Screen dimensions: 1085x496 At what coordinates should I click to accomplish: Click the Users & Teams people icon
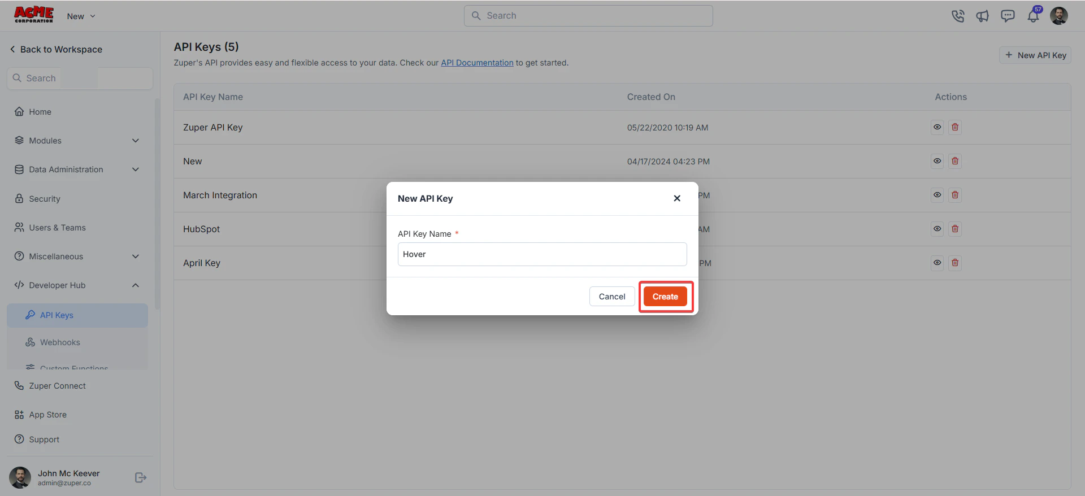tap(19, 228)
